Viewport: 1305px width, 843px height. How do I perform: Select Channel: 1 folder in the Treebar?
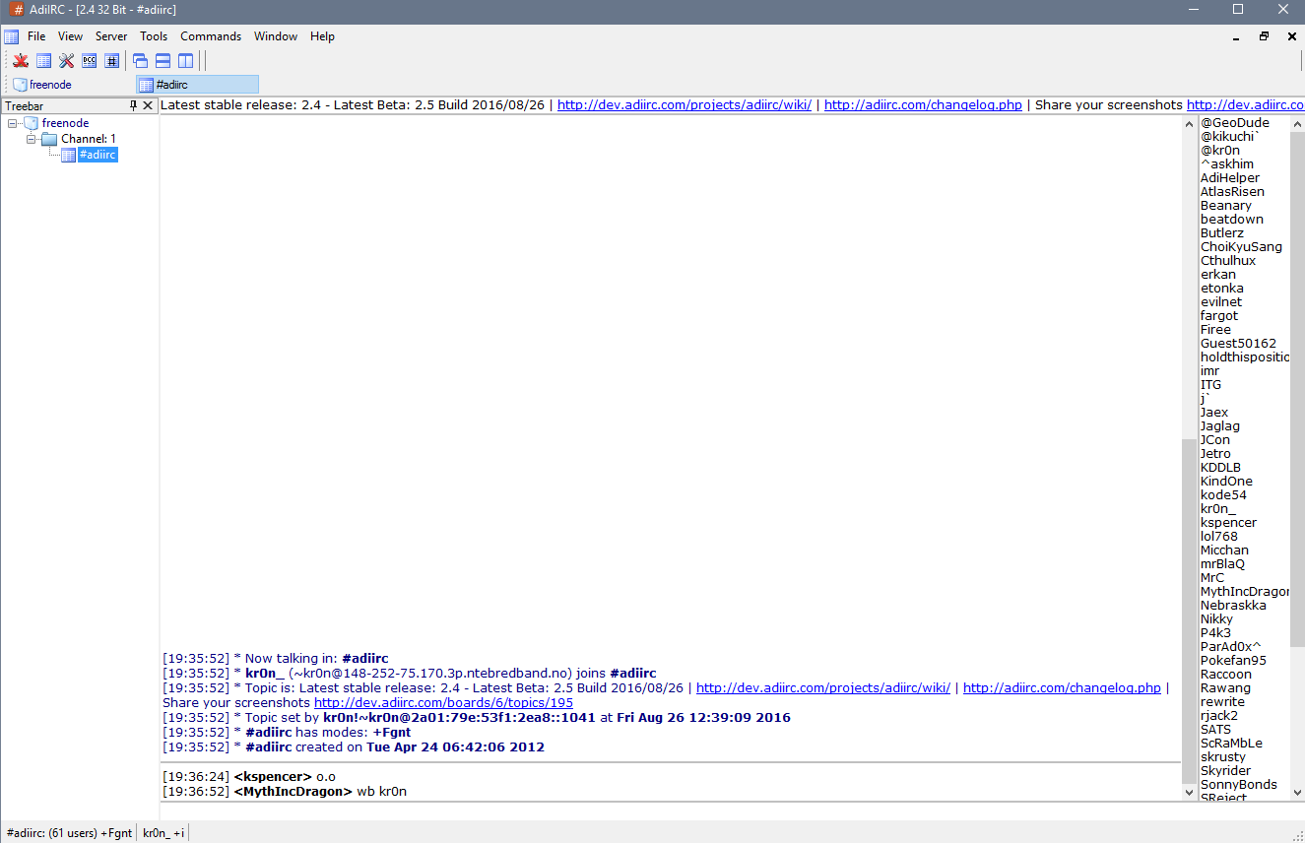click(x=88, y=139)
